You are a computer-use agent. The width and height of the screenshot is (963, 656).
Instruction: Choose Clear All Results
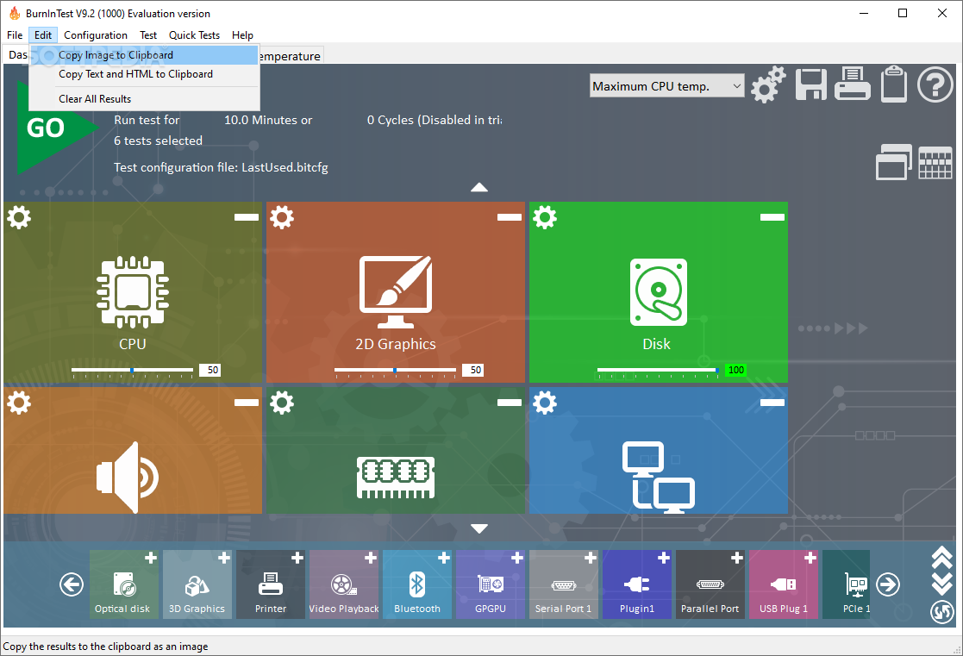point(144,99)
